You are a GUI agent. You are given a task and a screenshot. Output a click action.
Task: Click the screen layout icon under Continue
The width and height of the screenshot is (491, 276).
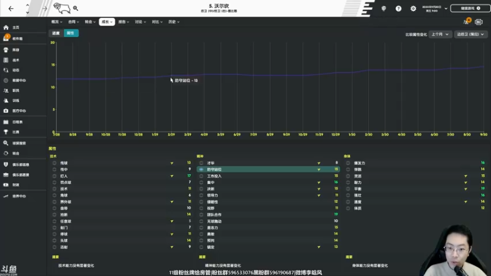(479, 22)
